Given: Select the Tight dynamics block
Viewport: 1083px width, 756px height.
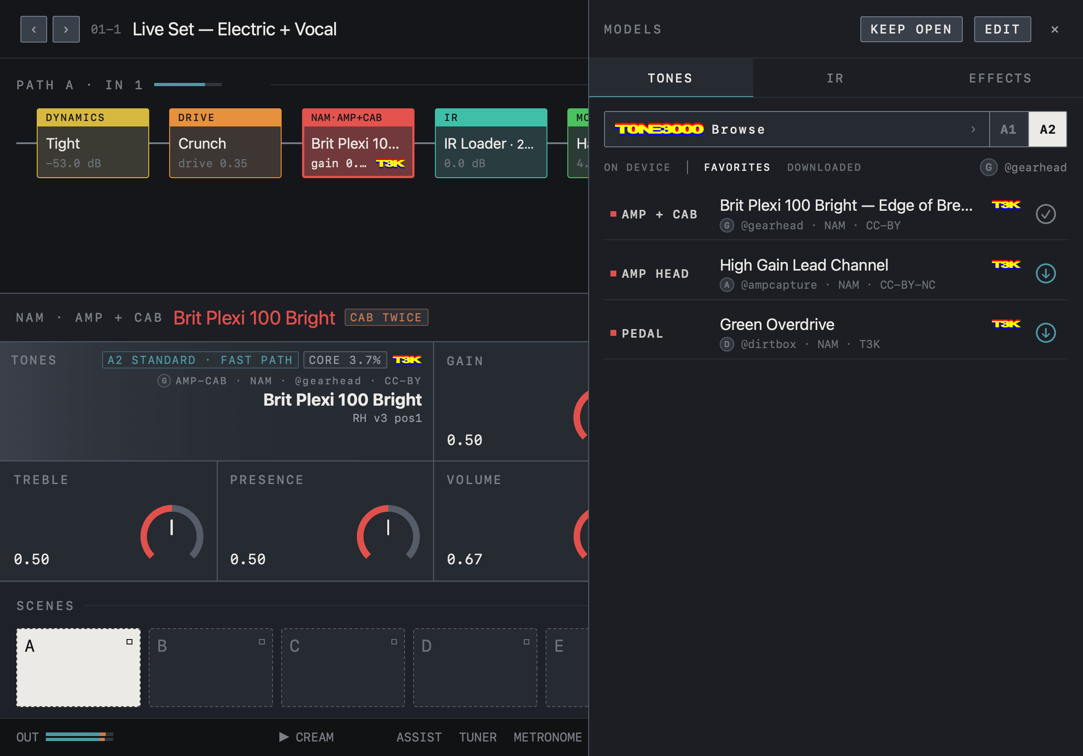Looking at the screenshot, I should (x=93, y=143).
